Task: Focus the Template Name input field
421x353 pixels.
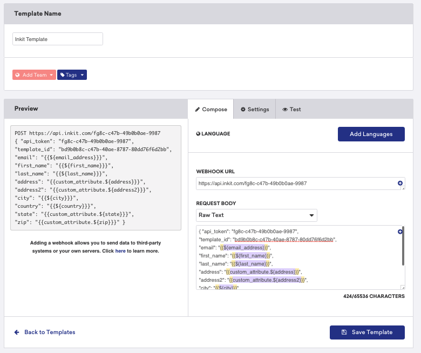Action: pos(58,39)
